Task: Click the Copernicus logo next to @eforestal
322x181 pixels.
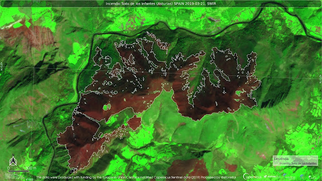Action: point(253,176)
